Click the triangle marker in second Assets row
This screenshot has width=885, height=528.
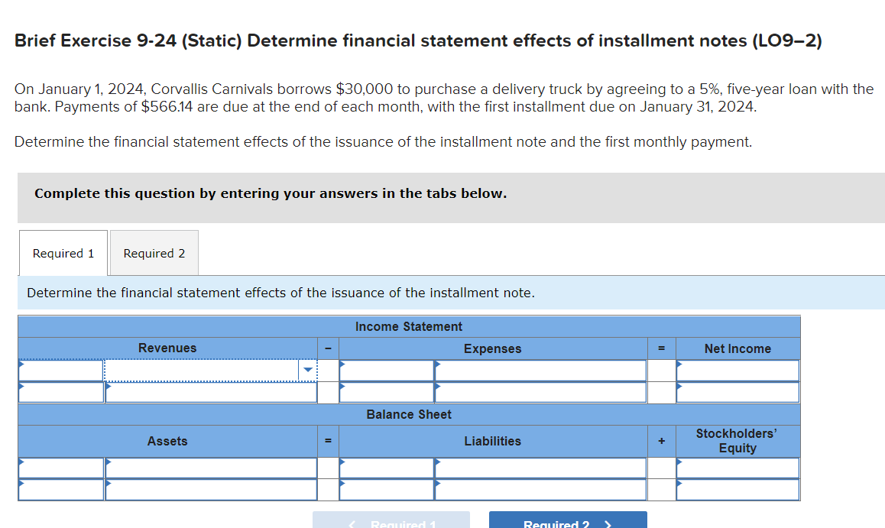point(21,483)
